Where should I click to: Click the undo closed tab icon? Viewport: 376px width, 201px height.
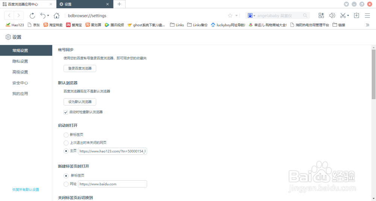pyautogui.click(x=43, y=15)
